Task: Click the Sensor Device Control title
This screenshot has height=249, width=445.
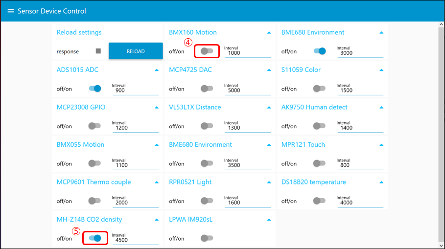Action: pos(52,11)
